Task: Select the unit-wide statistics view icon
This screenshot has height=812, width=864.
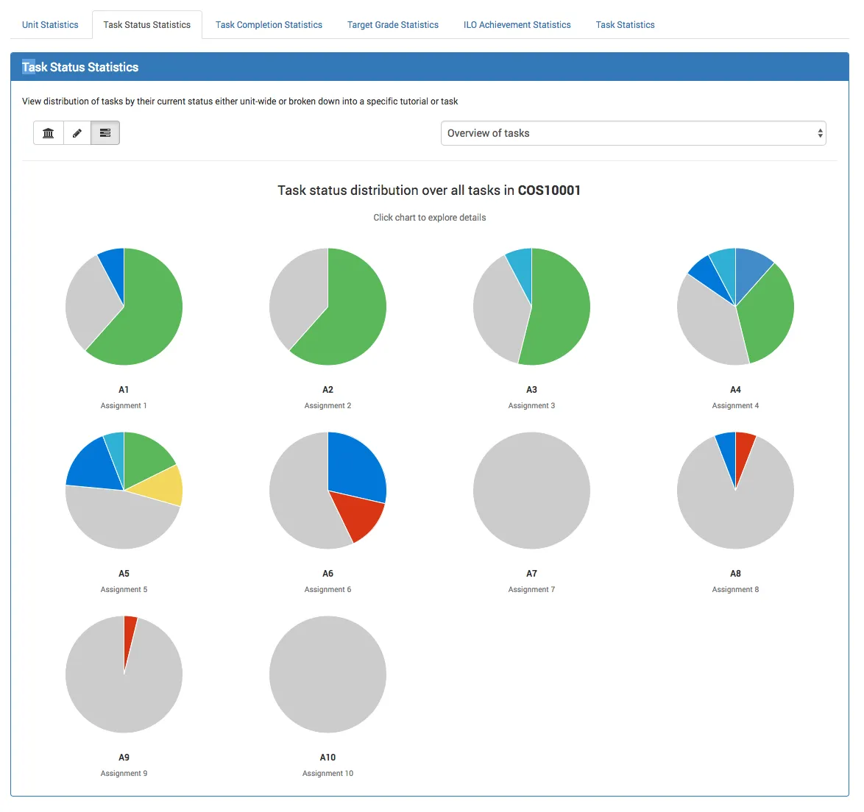Action: 49,133
